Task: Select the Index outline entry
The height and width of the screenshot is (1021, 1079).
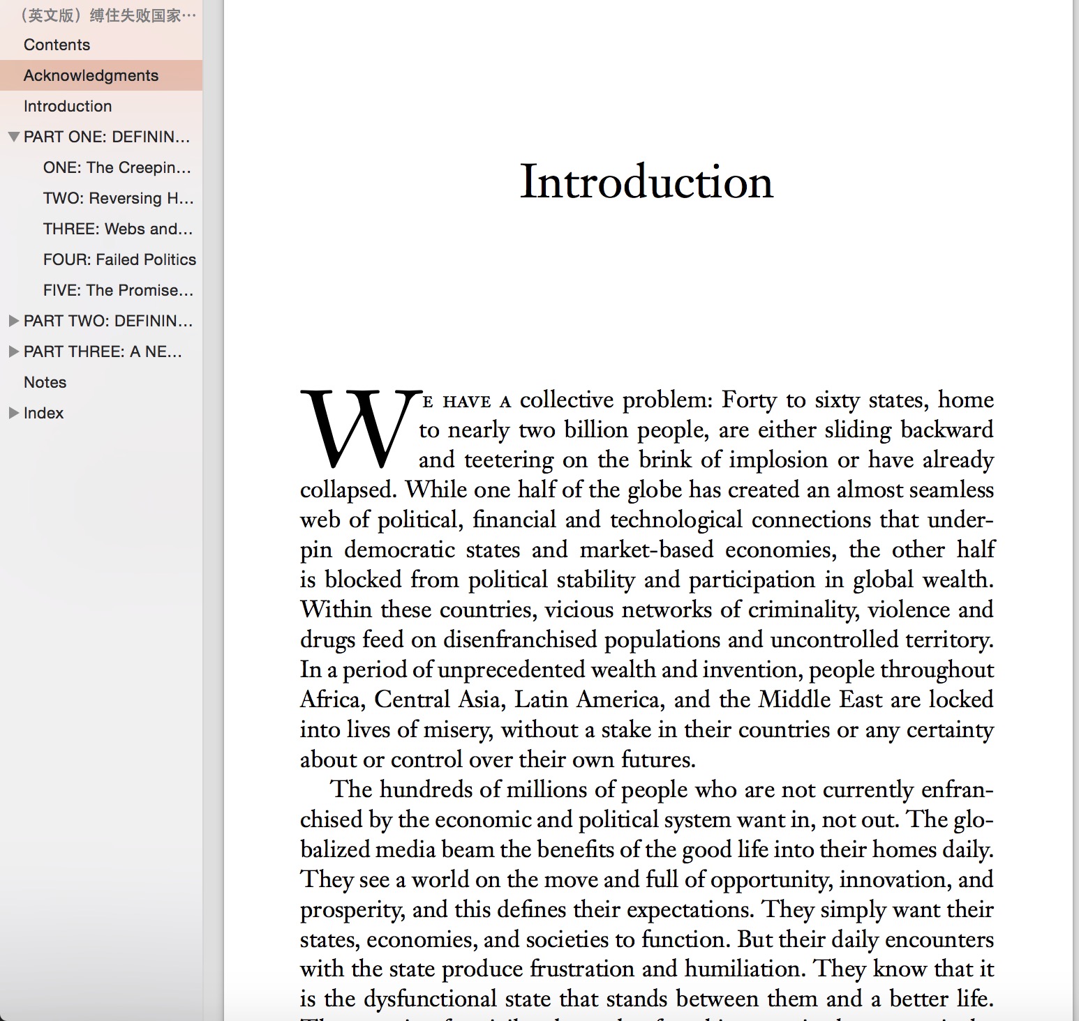Action: 43,413
